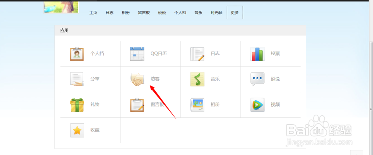The image size is (373, 155).
Task: Open the 视频 app text link
Action: tap(275, 105)
